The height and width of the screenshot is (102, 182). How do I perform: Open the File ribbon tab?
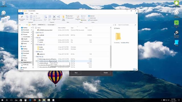pos(21,13)
